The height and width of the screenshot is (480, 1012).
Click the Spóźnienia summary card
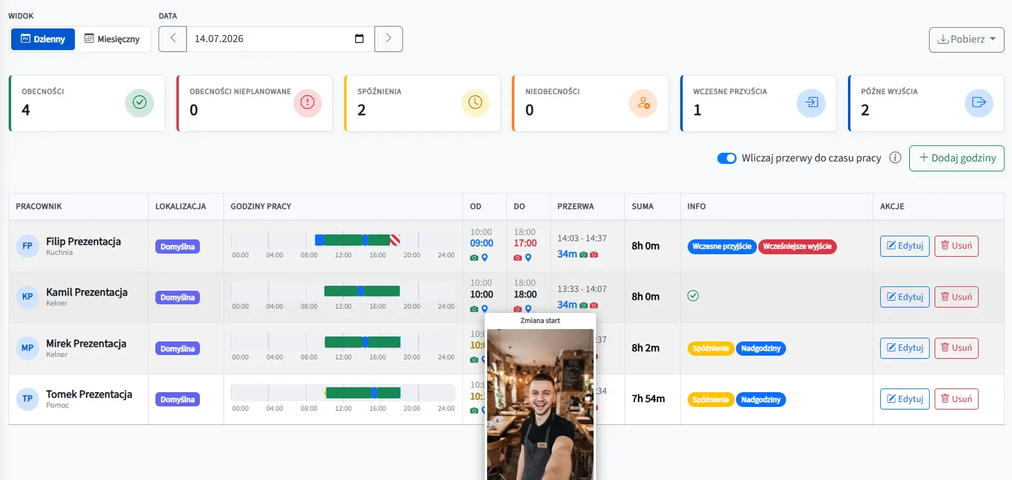point(423,103)
